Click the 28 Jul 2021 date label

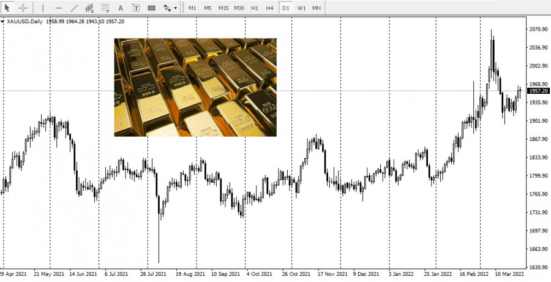[x=153, y=274]
